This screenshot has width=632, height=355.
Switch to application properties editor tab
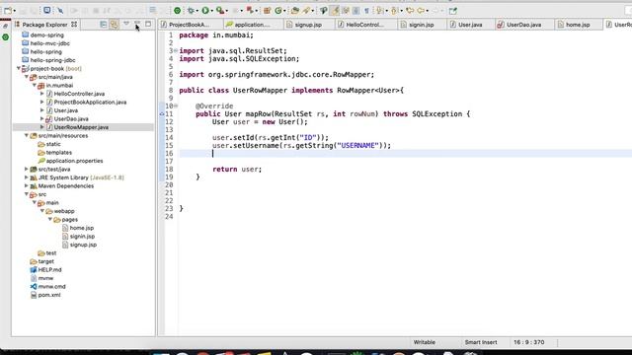[248, 25]
